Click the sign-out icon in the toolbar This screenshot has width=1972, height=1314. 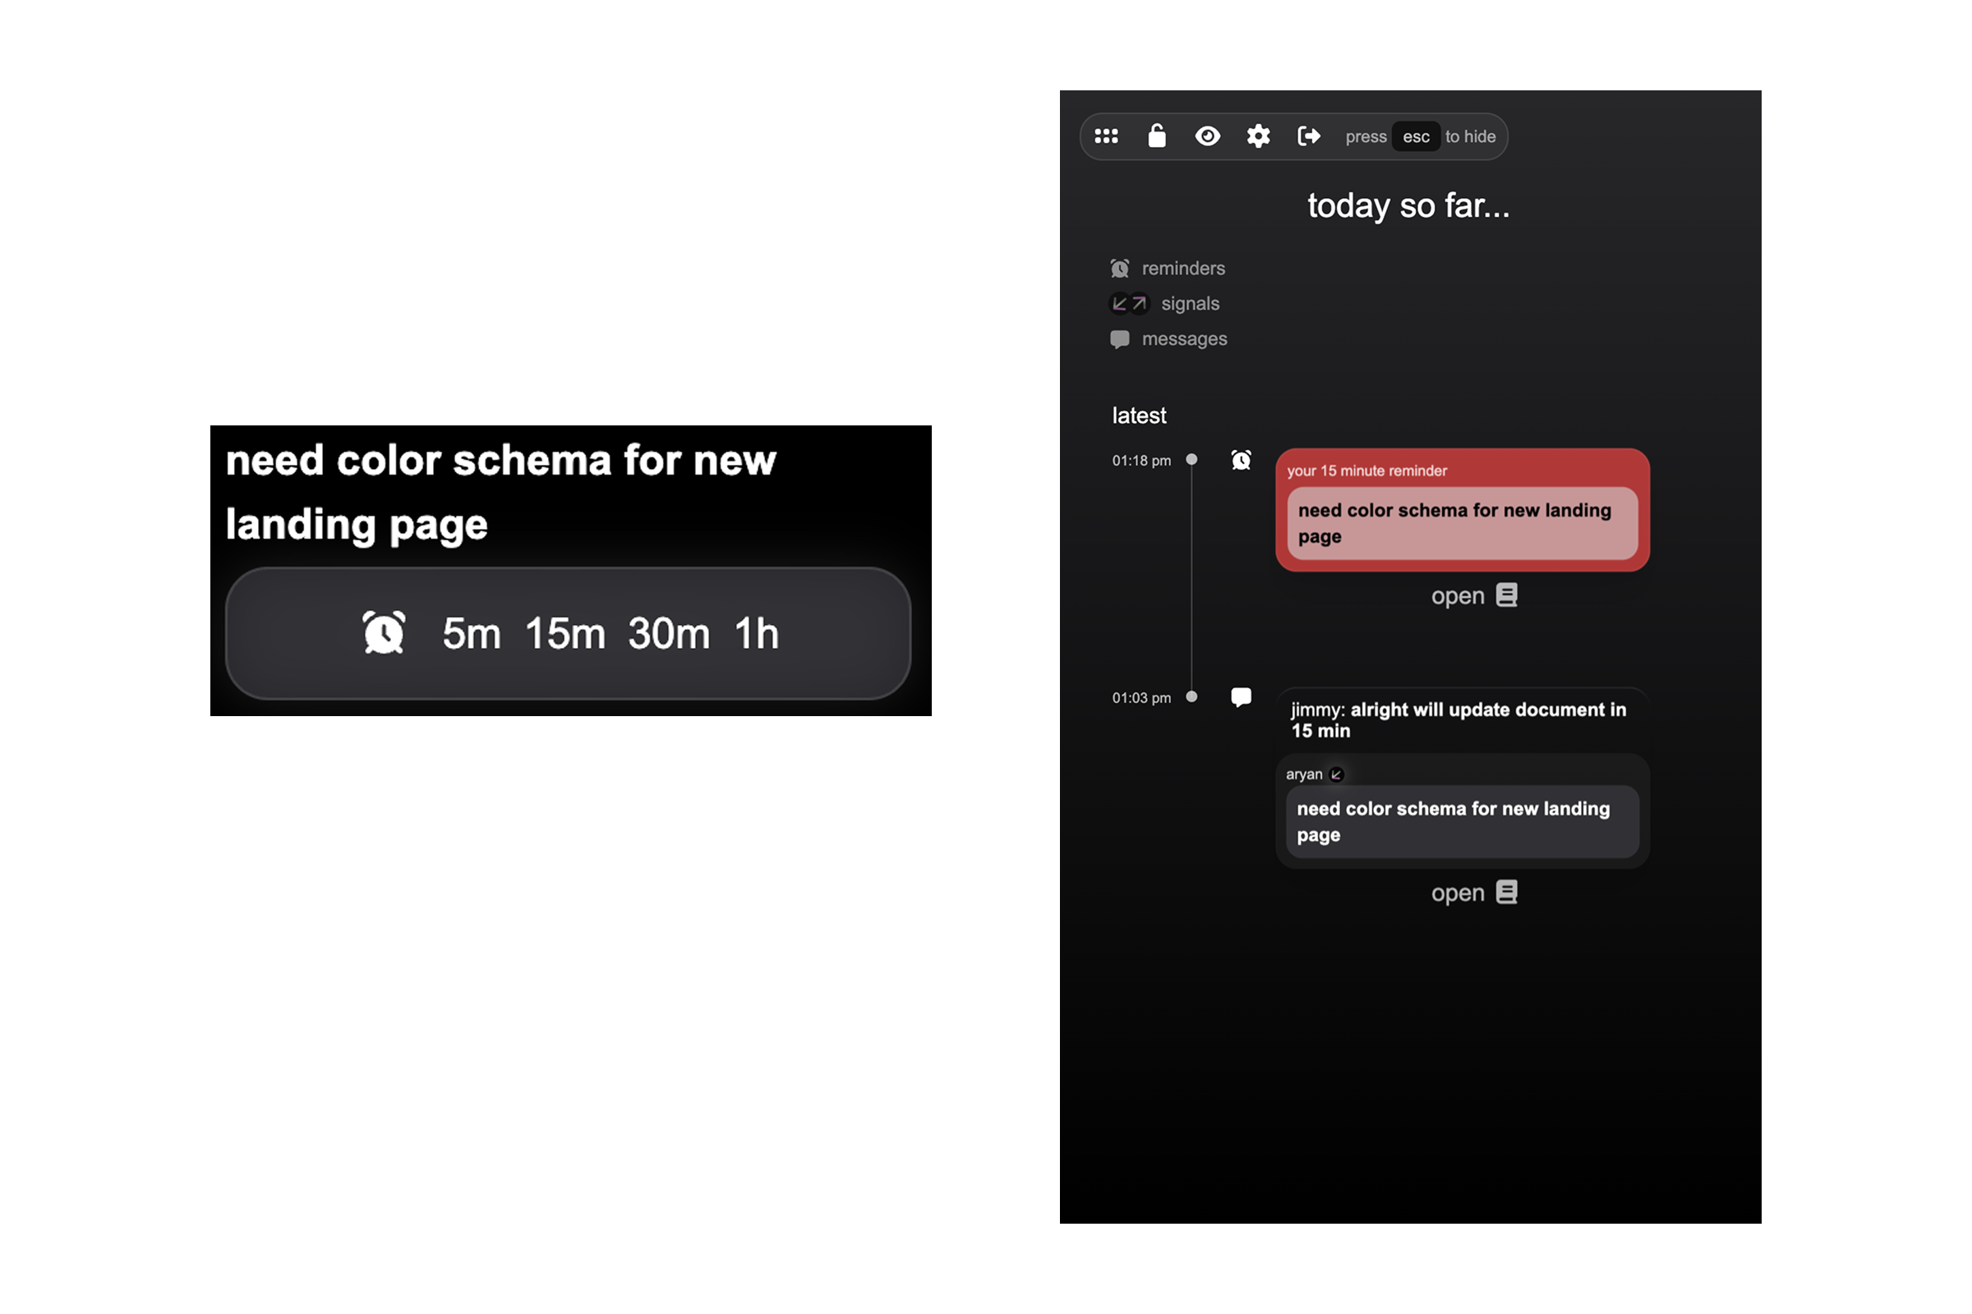(x=1308, y=136)
